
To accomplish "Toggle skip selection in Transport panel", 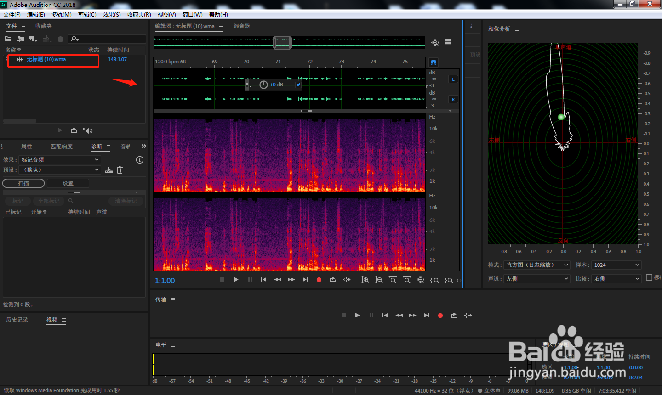I will [468, 316].
